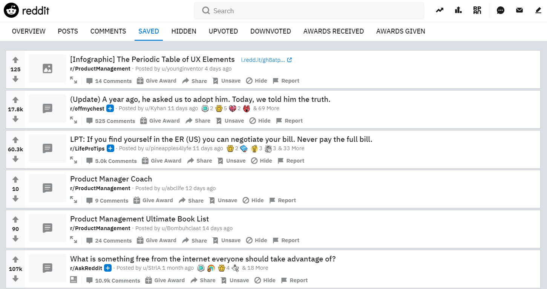Join r/LifeProTips with the plus button
This screenshot has height=289, width=547.
(x=110, y=148)
